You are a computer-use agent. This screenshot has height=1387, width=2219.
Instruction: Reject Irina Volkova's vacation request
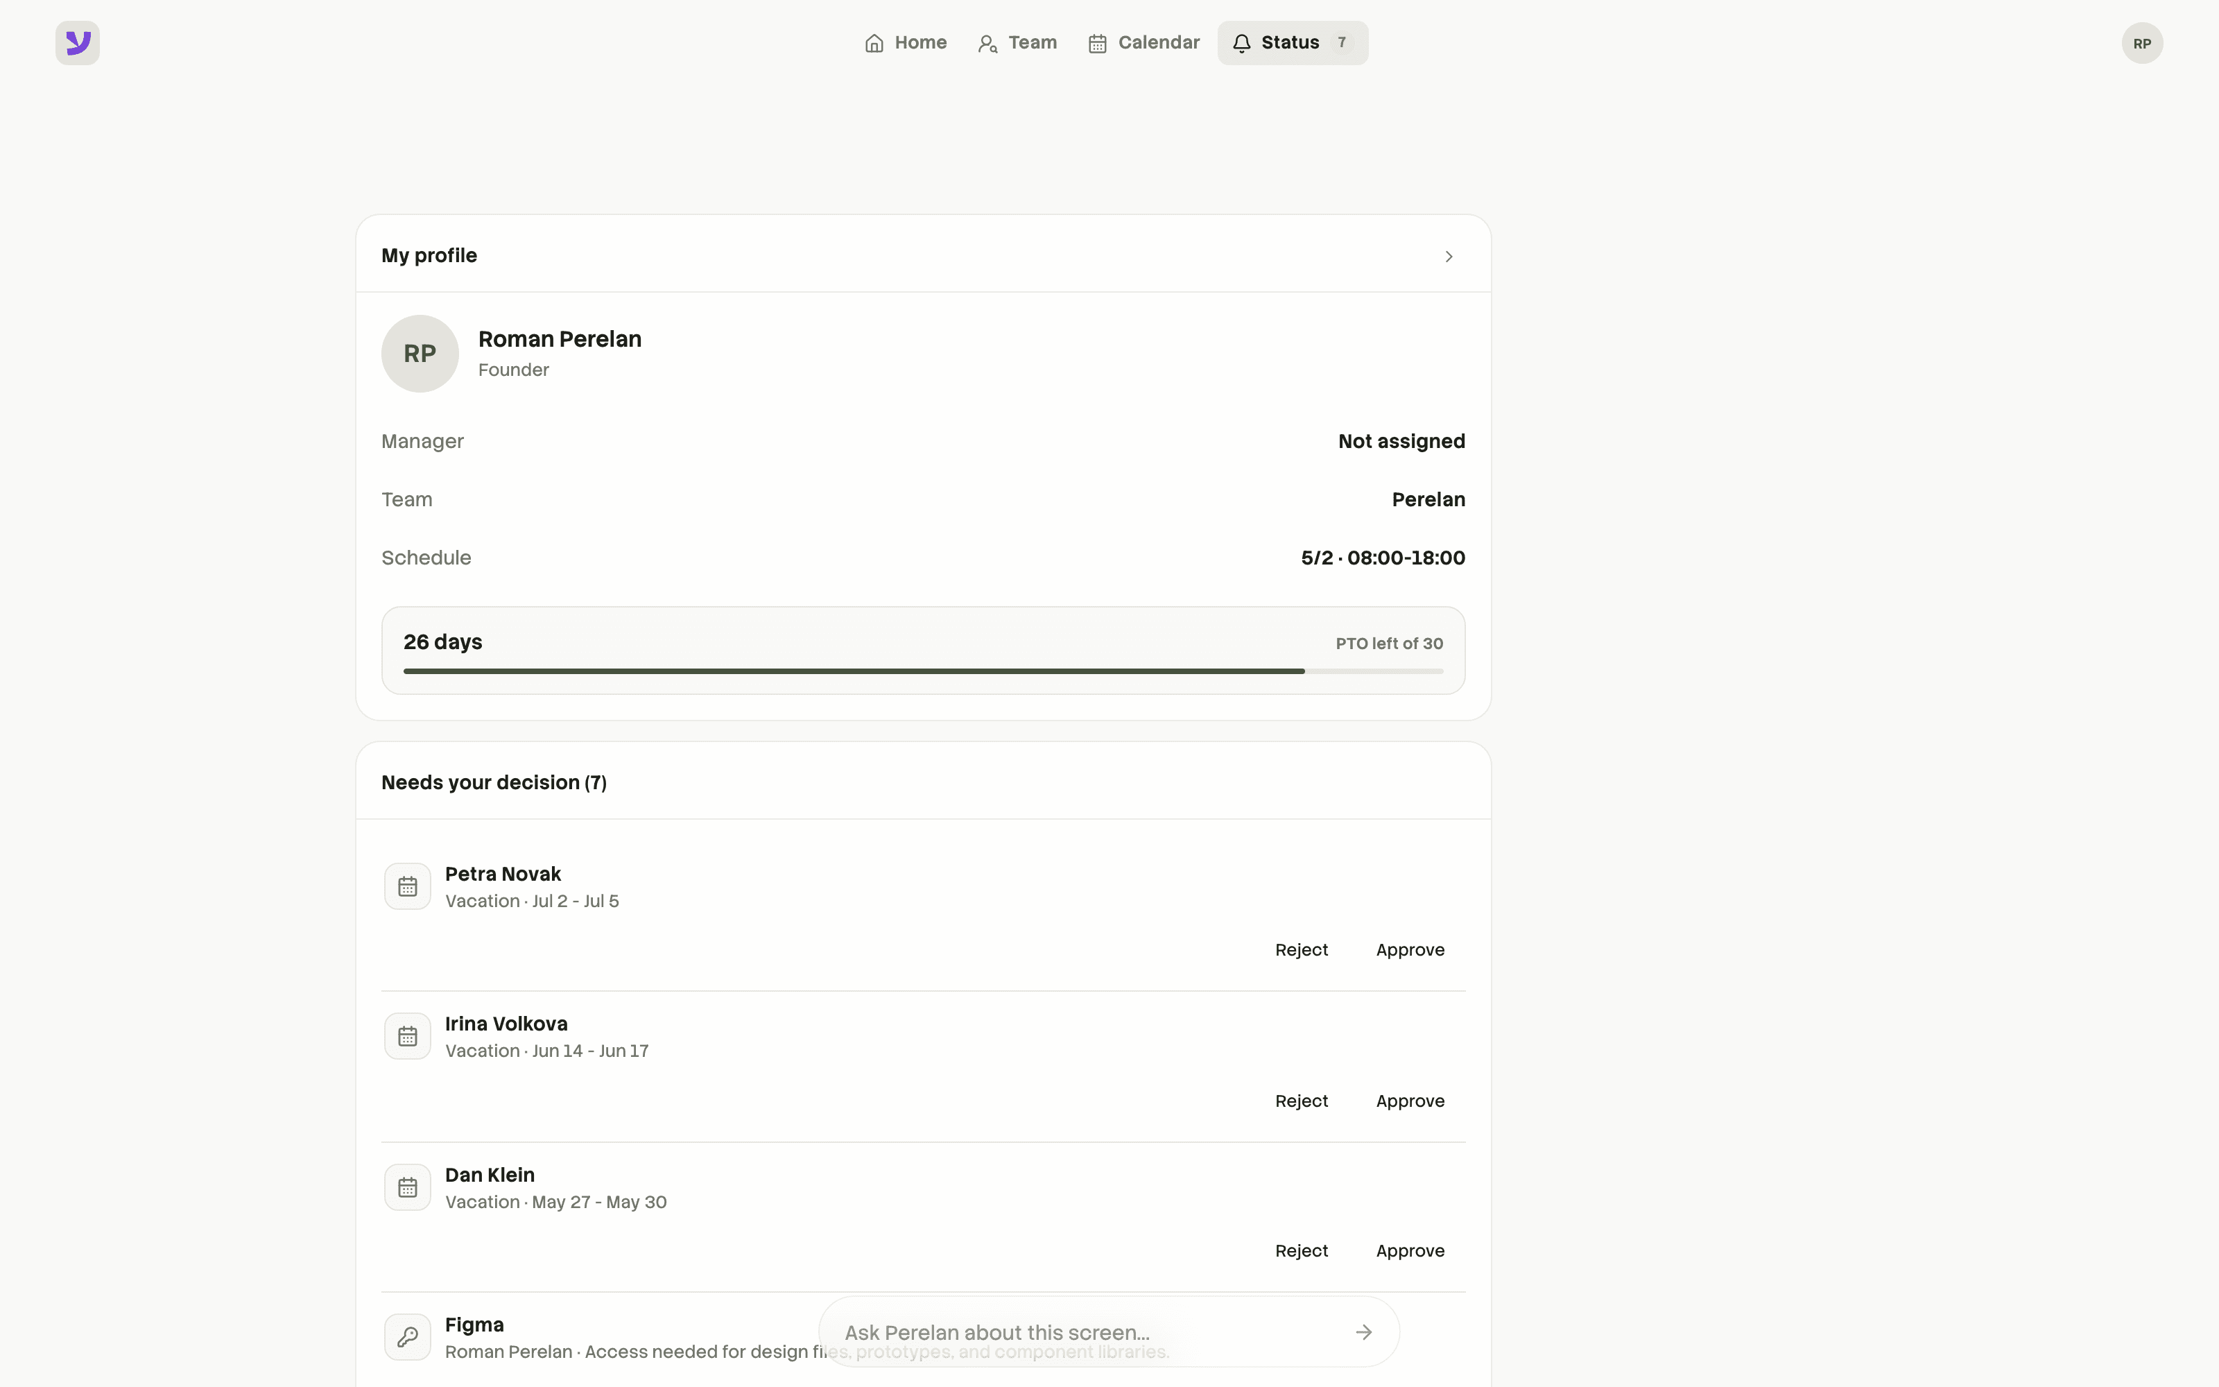[1301, 1101]
